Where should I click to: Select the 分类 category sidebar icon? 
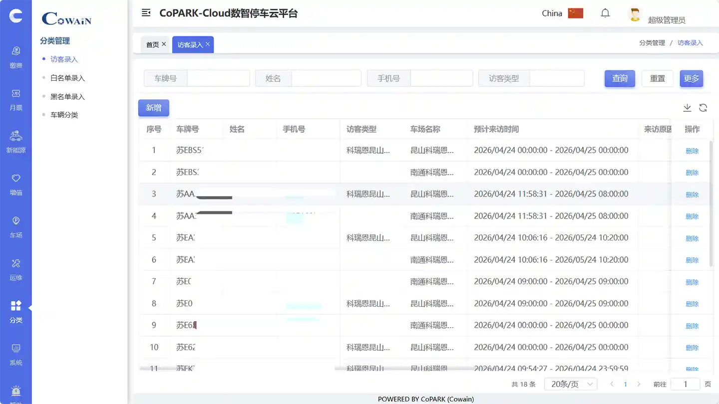[x=16, y=312]
